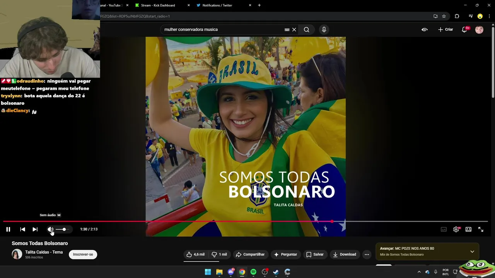
Task: Switch to the Notifications / Twitter tab
Action: (217, 5)
